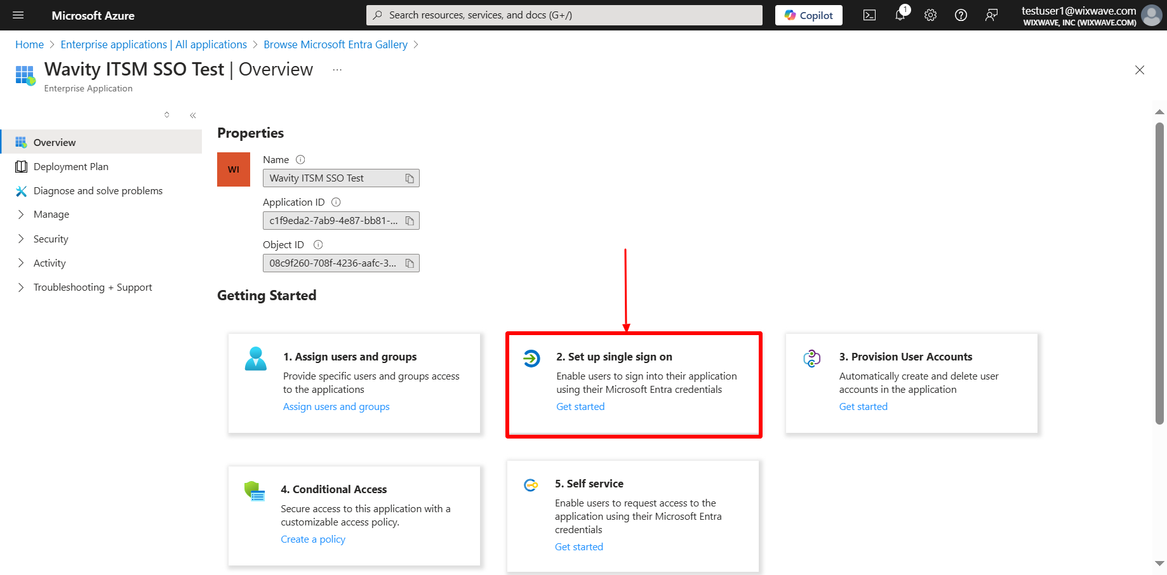Open Cloud Shell from the top bar

pos(870,15)
